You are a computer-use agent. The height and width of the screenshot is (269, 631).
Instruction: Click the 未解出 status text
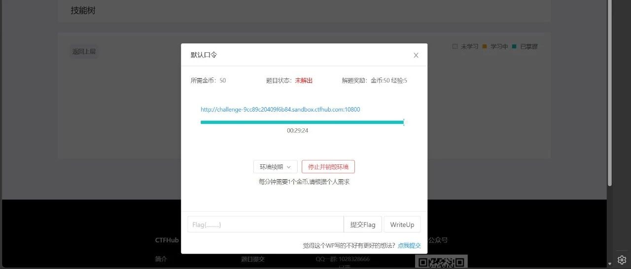point(304,80)
